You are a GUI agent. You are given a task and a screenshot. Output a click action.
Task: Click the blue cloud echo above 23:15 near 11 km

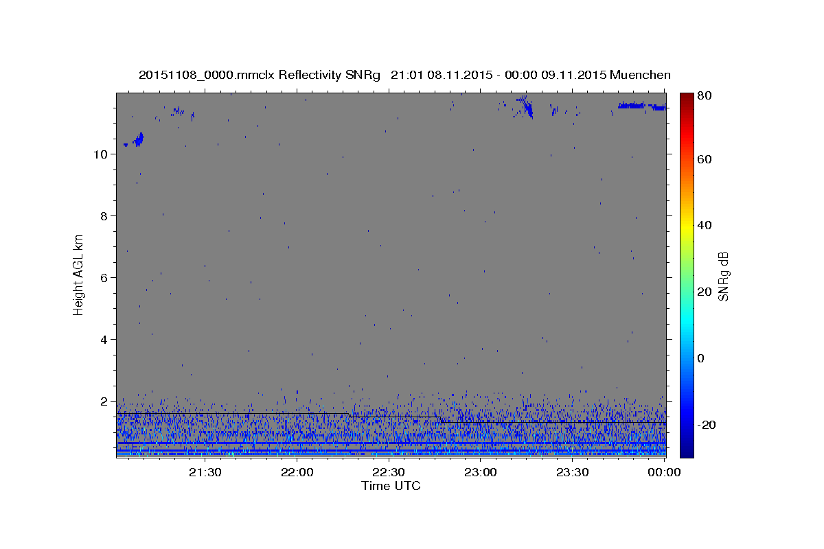click(x=526, y=106)
